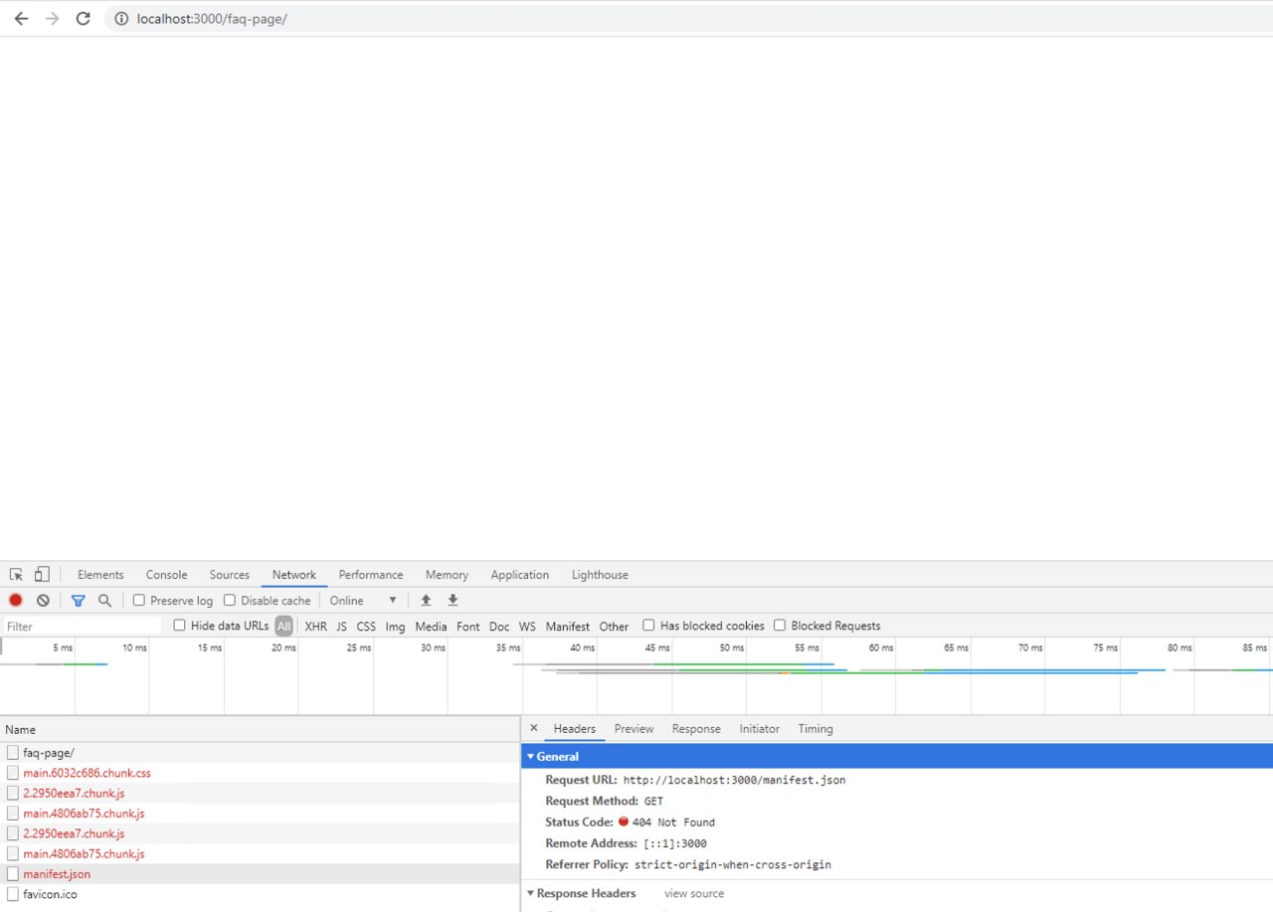Select the faq-page/ request row
Screen dimensions: 1273x912
(259, 753)
